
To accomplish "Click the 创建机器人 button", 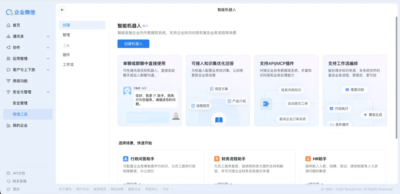I will pyautogui.click(x=133, y=44).
